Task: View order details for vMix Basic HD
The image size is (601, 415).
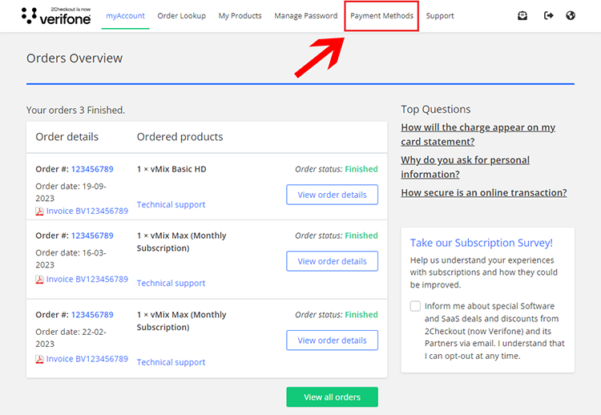Action: click(332, 195)
